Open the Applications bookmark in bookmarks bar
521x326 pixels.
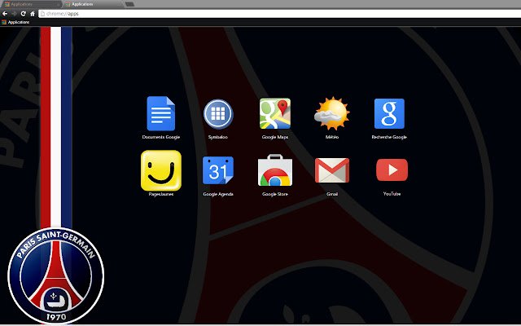[15, 22]
